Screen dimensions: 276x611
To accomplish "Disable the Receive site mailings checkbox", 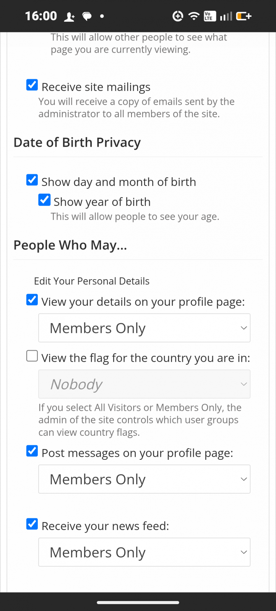I will click(32, 85).
